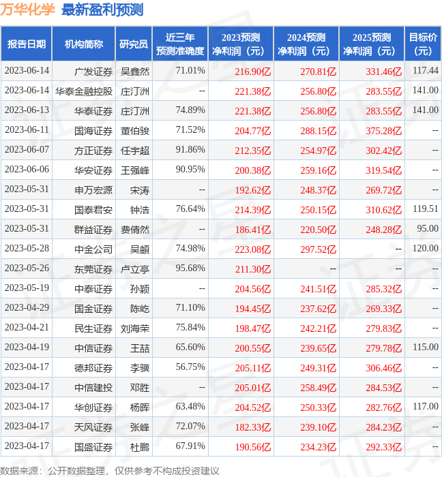Click the 万华化学 title text

27,10
